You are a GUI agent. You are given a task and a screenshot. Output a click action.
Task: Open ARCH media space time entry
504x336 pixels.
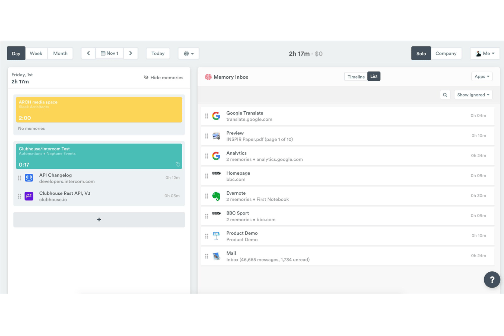99,110
